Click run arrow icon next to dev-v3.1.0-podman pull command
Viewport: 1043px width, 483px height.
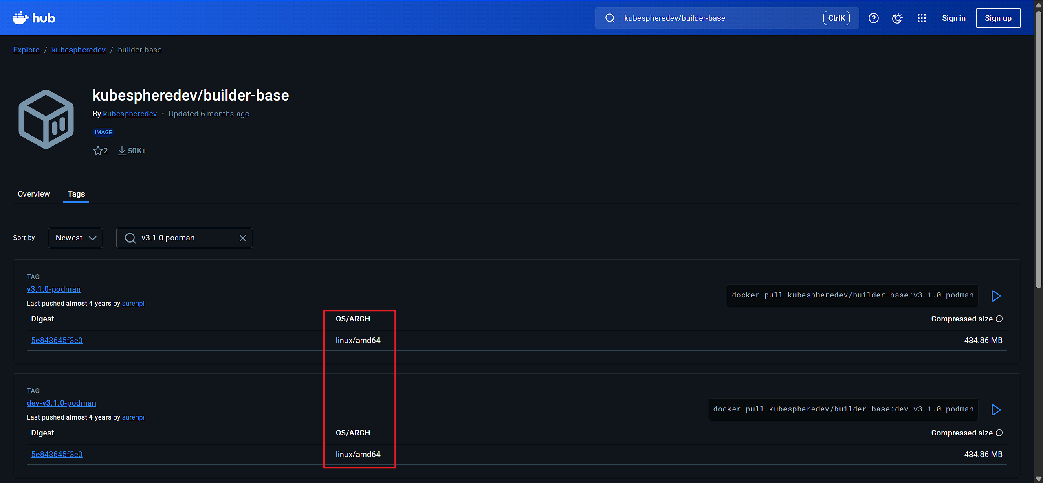click(996, 410)
